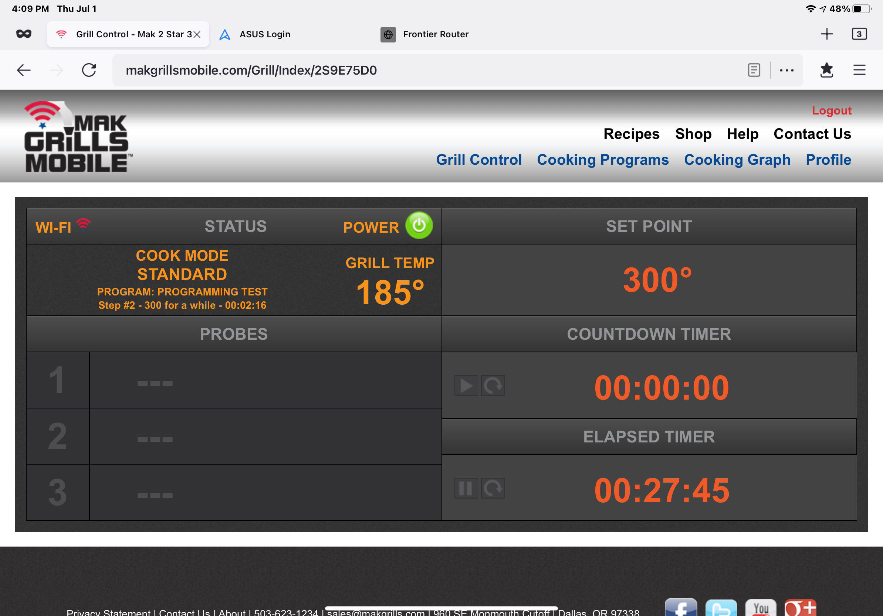Click the Logout link
The height and width of the screenshot is (616, 883).
point(831,110)
